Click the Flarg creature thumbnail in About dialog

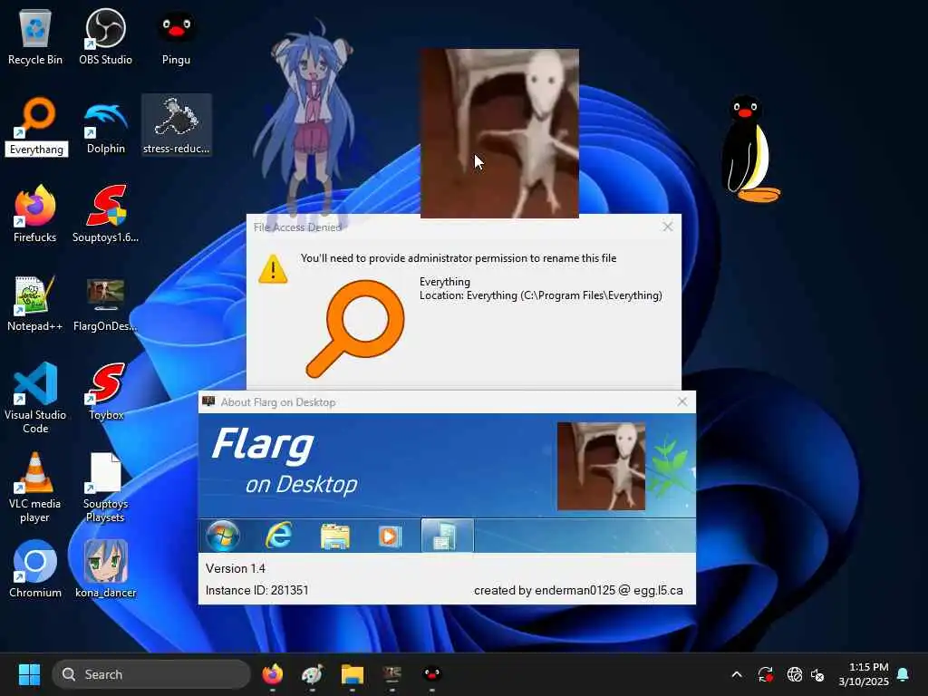tap(601, 466)
